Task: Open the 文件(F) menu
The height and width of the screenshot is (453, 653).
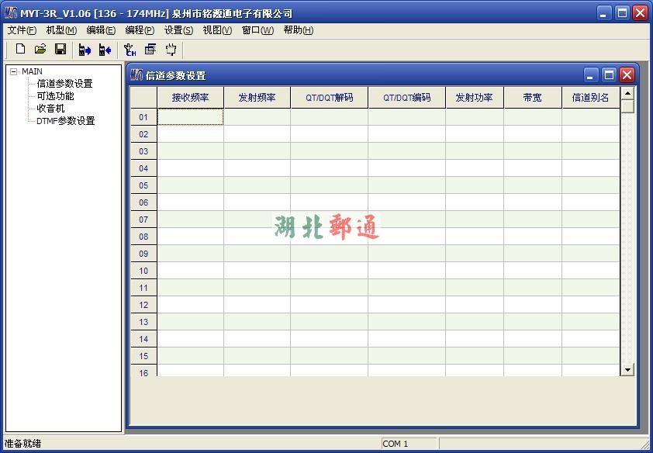Action: click(22, 30)
